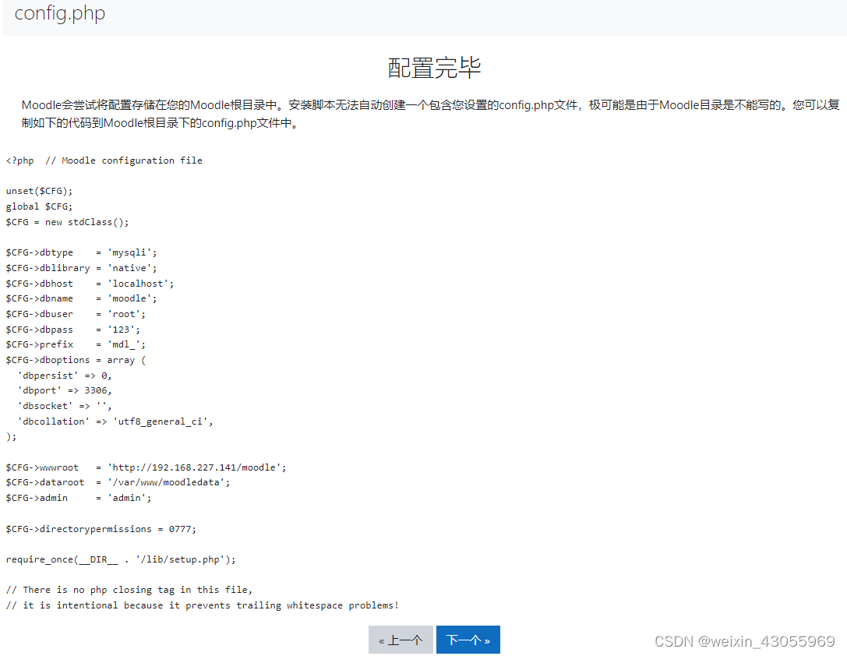Screen dimensions: 847x656
Task: Click the $CFG->admin = 'admin' line
Action: [x=79, y=498]
